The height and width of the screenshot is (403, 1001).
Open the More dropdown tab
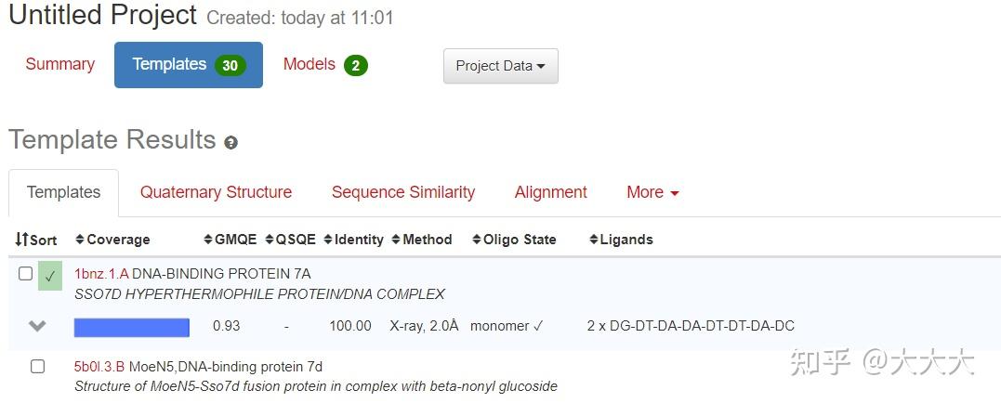tap(652, 192)
